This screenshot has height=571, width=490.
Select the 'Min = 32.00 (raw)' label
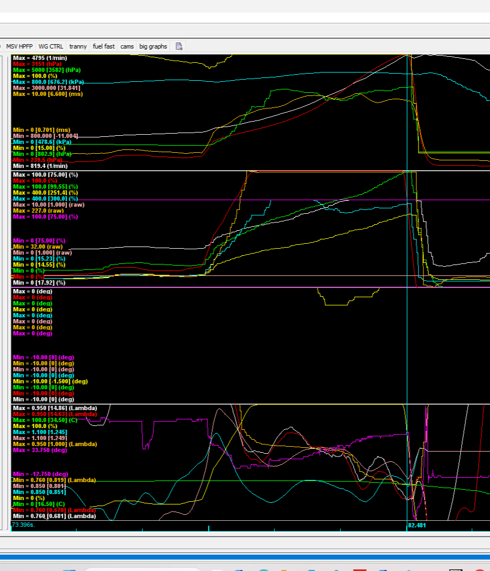[x=38, y=247]
